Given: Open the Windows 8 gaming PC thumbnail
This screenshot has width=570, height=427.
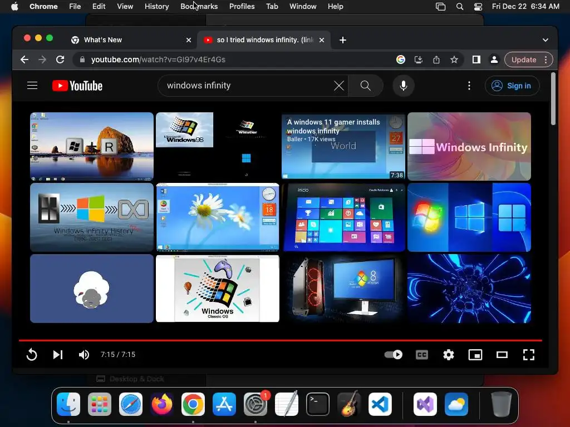Looking at the screenshot, I should [343, 289].
